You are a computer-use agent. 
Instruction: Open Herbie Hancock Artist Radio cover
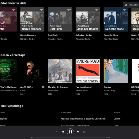pyautogui.click(x=32, y=19)
